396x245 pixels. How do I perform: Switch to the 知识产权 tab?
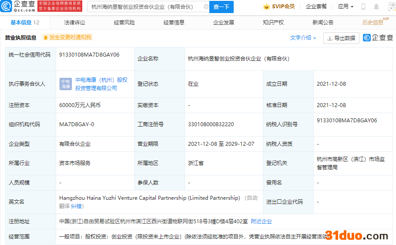coord(273,23)
